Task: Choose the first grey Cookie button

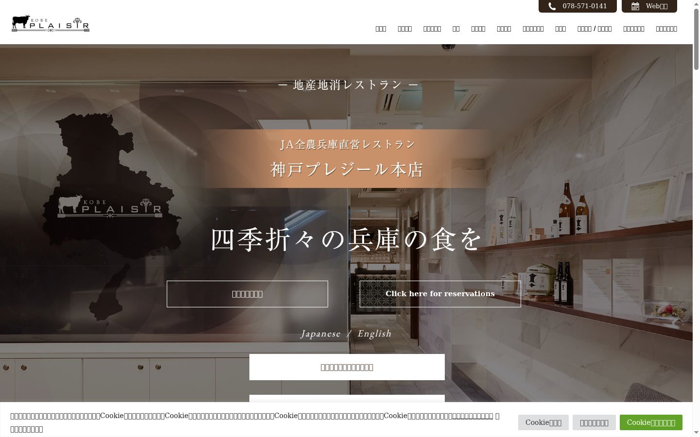Action: pyautogui.click(x=543, y=422)
